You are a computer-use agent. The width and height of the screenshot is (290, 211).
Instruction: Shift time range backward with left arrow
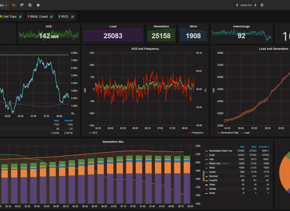(x=237, y=5)
